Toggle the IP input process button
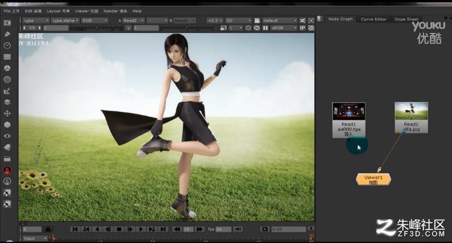452x243 pixels. point(302,28)
